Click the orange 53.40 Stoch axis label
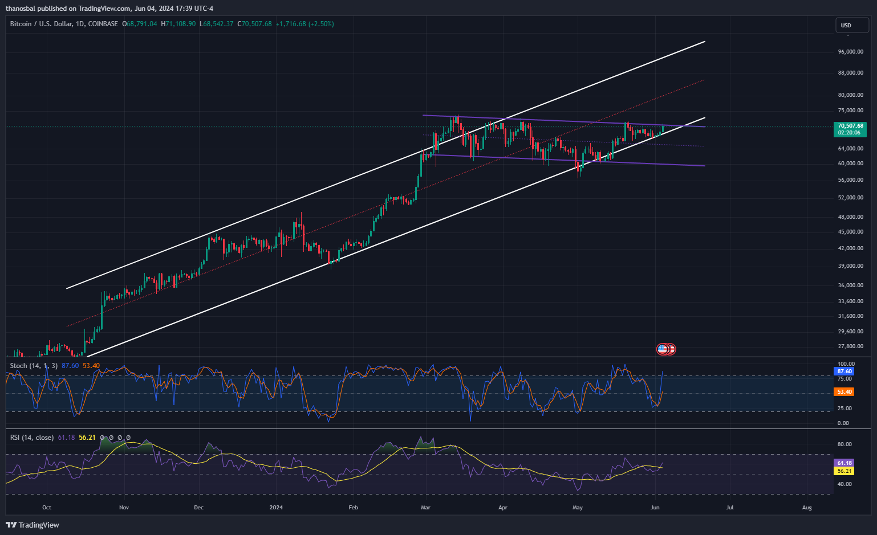 pyautogui.click(x=844, y=392)
